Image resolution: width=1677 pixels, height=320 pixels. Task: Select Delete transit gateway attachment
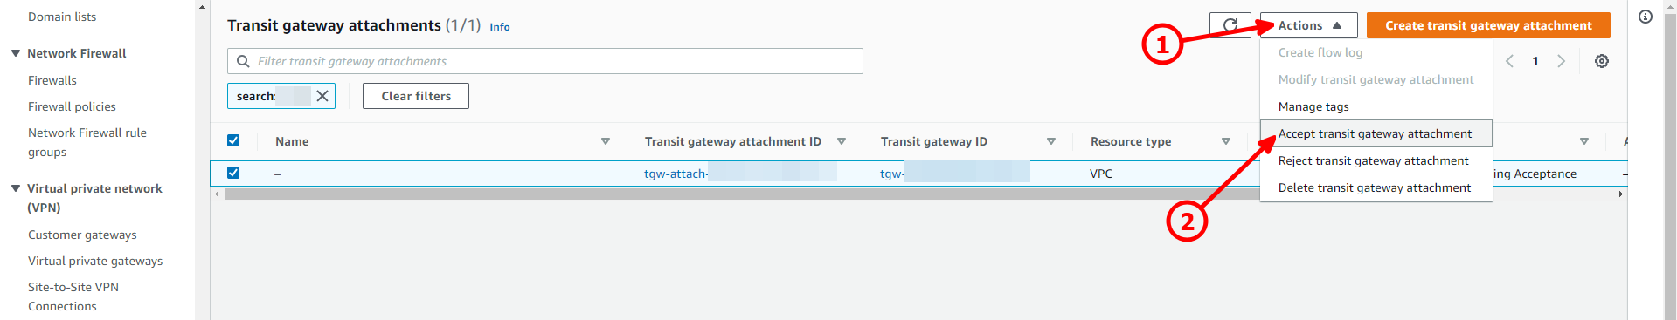(1376, 187)
